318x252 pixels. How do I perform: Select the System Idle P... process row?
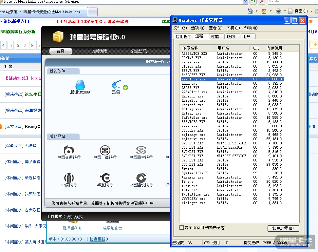233,173
